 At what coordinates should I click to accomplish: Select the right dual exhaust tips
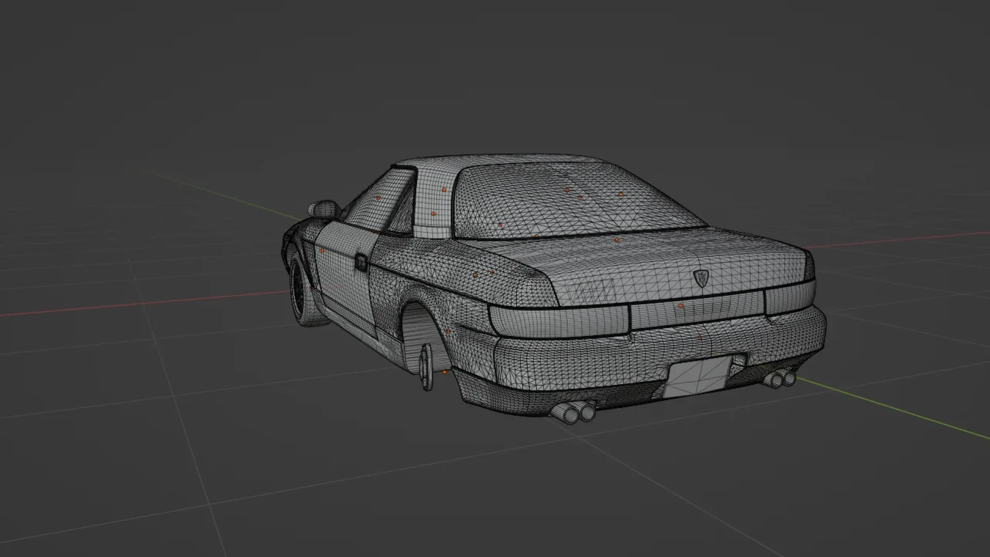point(780,379)
